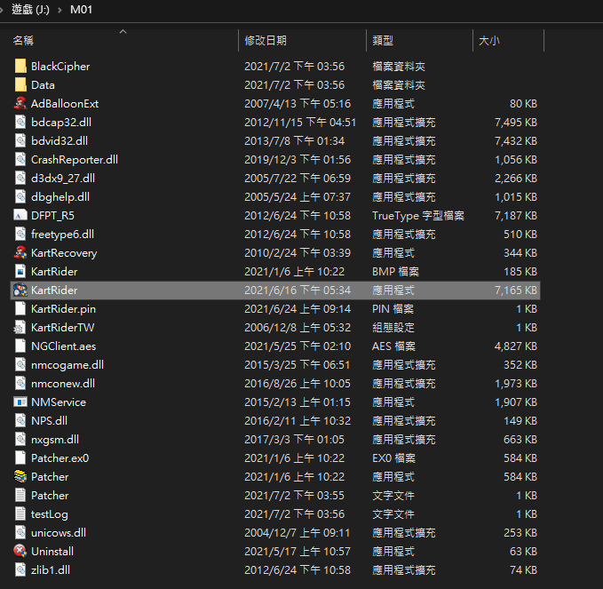
Task: Click the date 2004/12/7 上午 09:11
Action: (298, 532)
